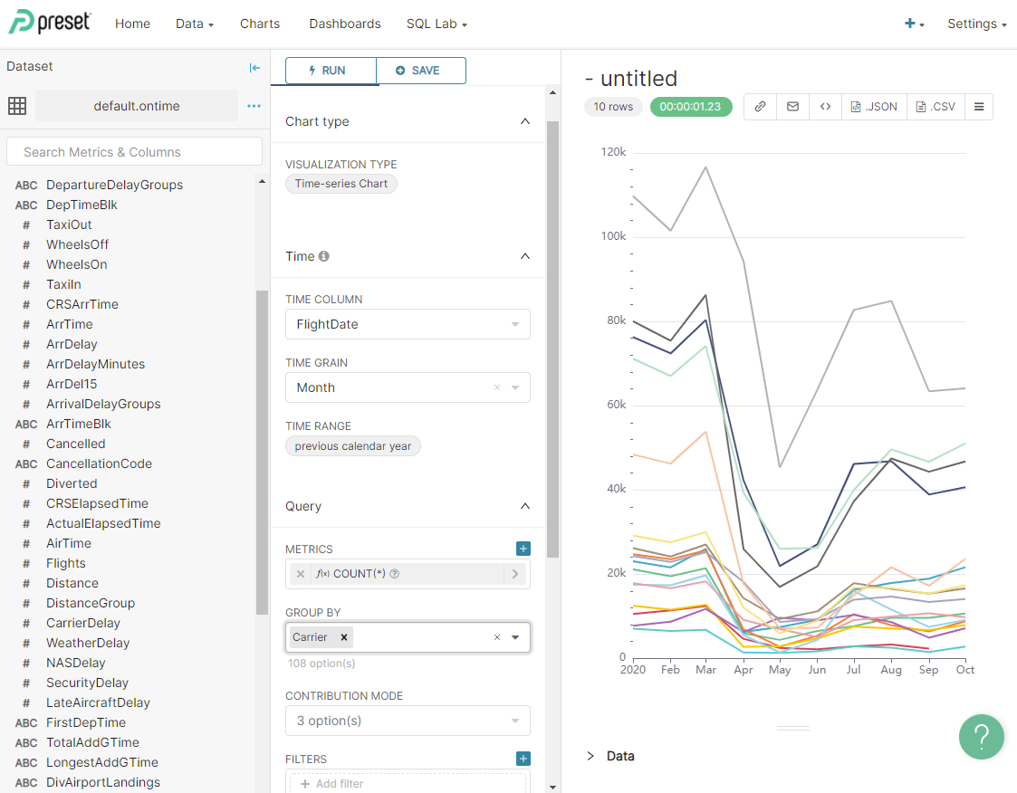Add a new metric with plus icon
The height and width of the screenshot is (793, 1017).
523,549
